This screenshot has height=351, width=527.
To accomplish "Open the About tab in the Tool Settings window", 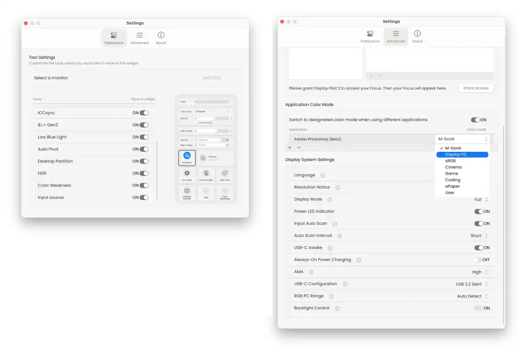I will pos(161,38).
